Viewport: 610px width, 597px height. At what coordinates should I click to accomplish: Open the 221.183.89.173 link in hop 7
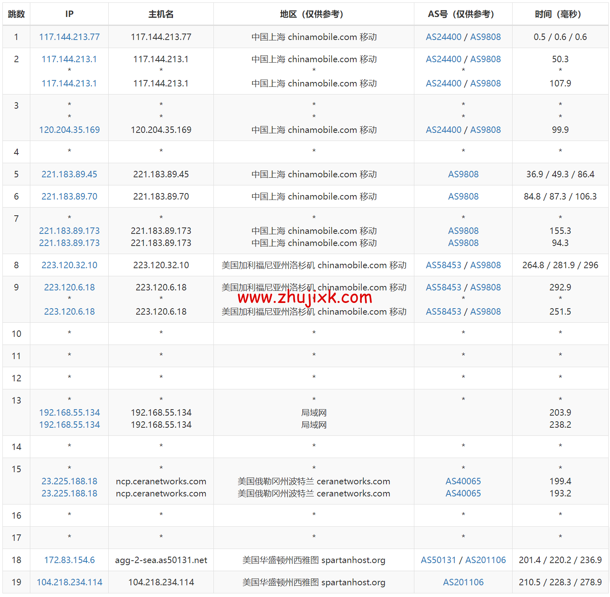69,231
